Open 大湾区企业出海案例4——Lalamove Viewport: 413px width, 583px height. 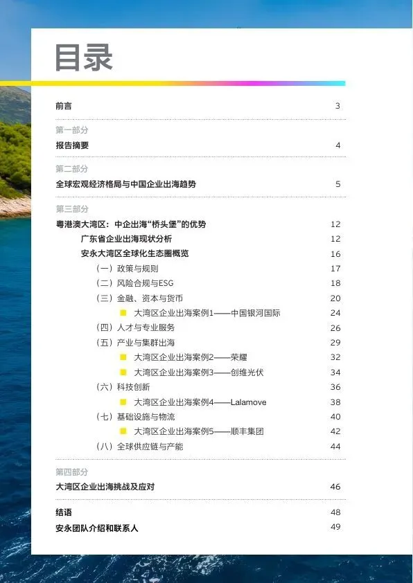click(x=200, y=402)
